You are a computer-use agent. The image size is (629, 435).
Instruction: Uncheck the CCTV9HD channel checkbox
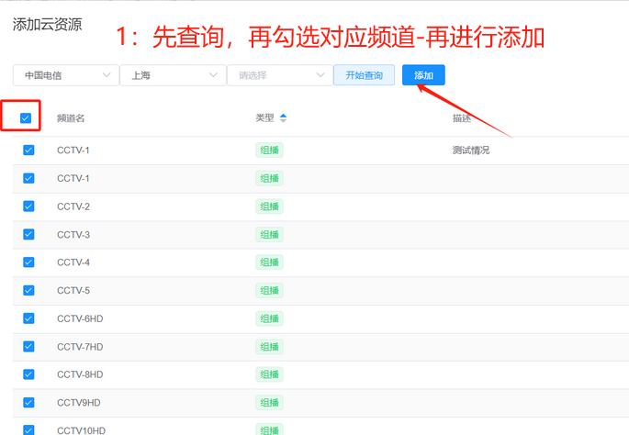[28, 402]
